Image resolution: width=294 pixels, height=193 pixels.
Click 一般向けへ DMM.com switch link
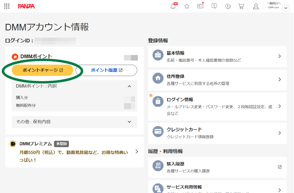(274, 5)
